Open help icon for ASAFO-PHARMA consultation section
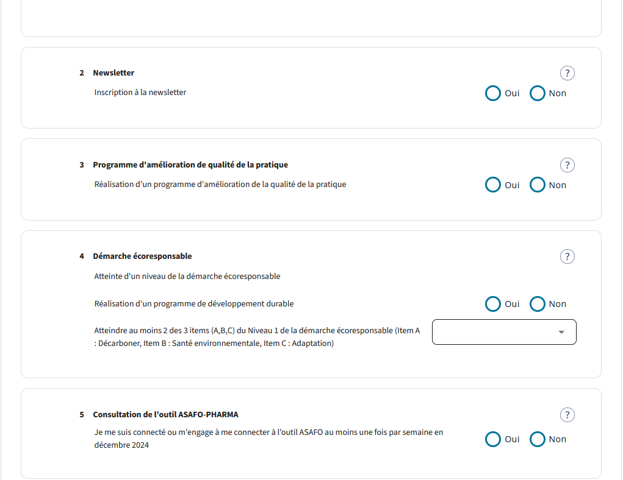This screenshot has height=480, width=623. [567, 415]
